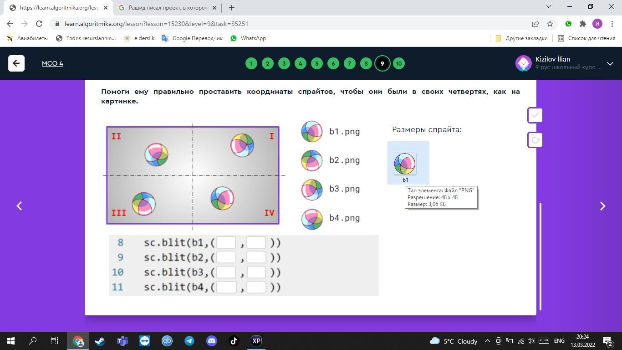Viewport: 622px width, 350px height.
Task: Click the reset answer refresh icon
Action: (535, 140)
